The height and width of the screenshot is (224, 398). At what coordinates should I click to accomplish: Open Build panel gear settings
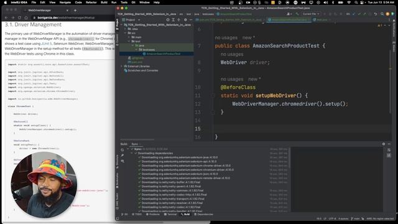click(384, 144)
